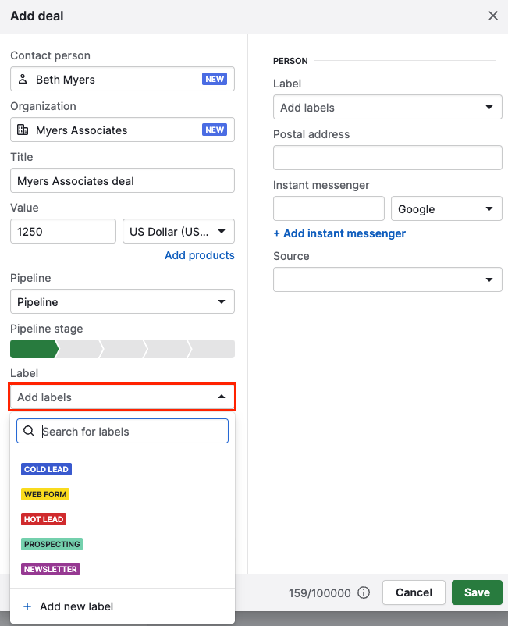Image resolution: width=508 pixels, height=626 pixels.
Task: Open the Pipeline dropdown
Action: 122,301
